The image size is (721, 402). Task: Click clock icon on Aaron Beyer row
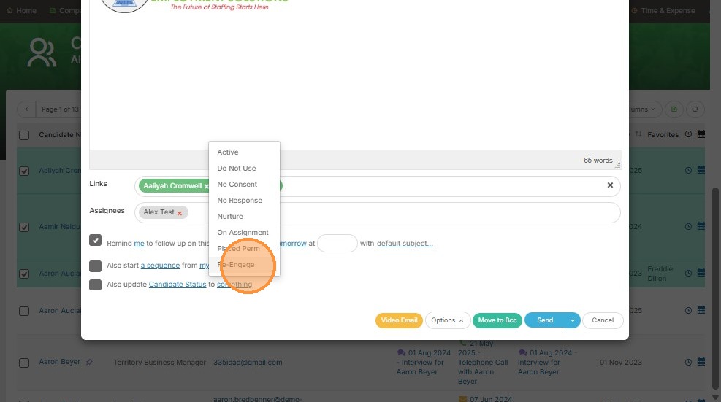[688, 362]
